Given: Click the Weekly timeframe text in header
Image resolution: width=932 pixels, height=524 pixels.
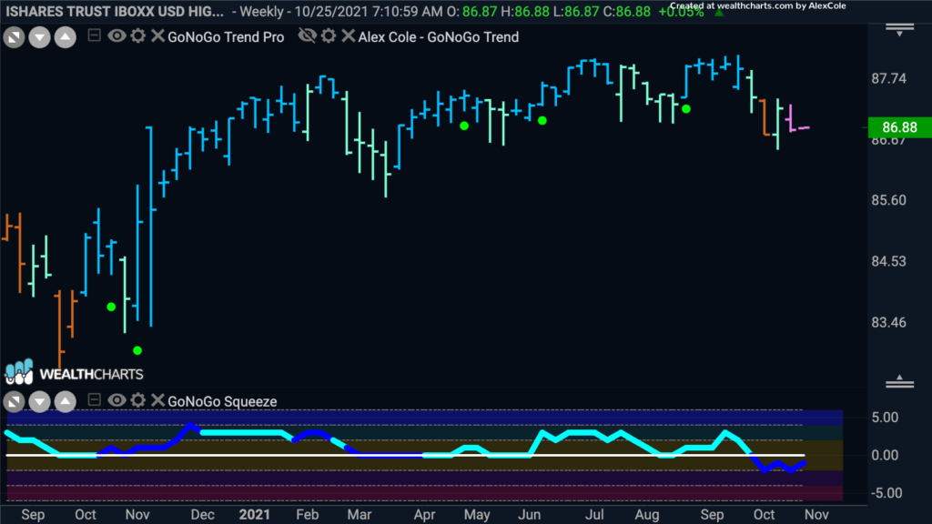Looking at the screenshot, I should pyautogui.click(x=262, y=12).
